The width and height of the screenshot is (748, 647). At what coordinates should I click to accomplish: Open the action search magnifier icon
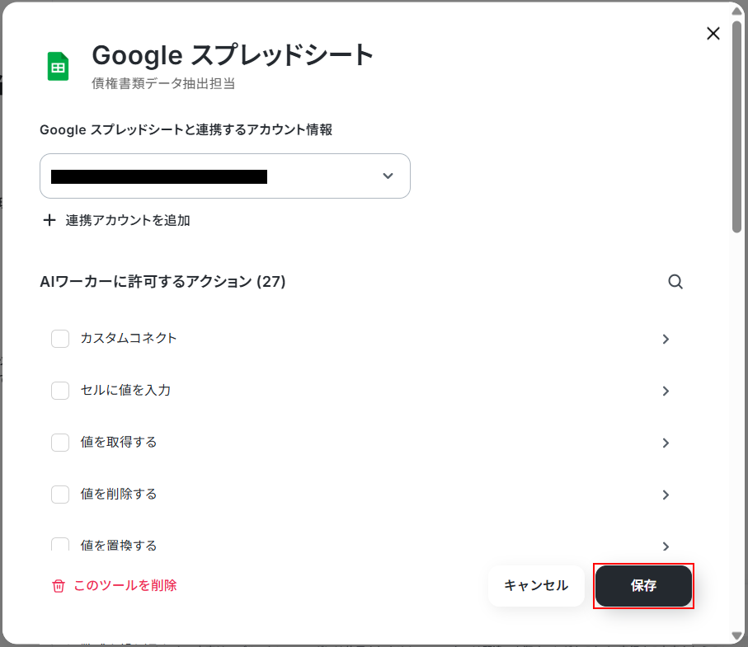[675, 282]
